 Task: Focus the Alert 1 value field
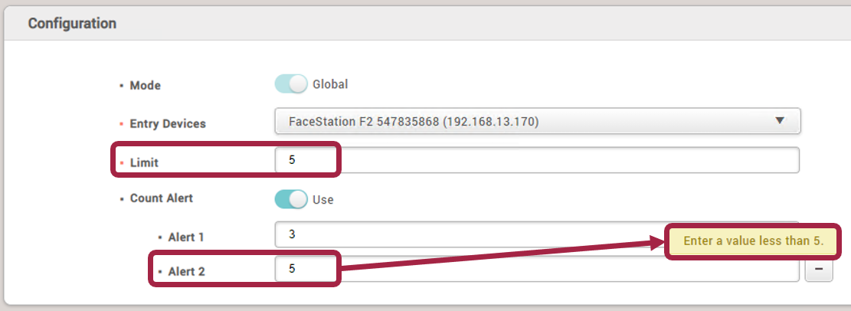(460, 234)
